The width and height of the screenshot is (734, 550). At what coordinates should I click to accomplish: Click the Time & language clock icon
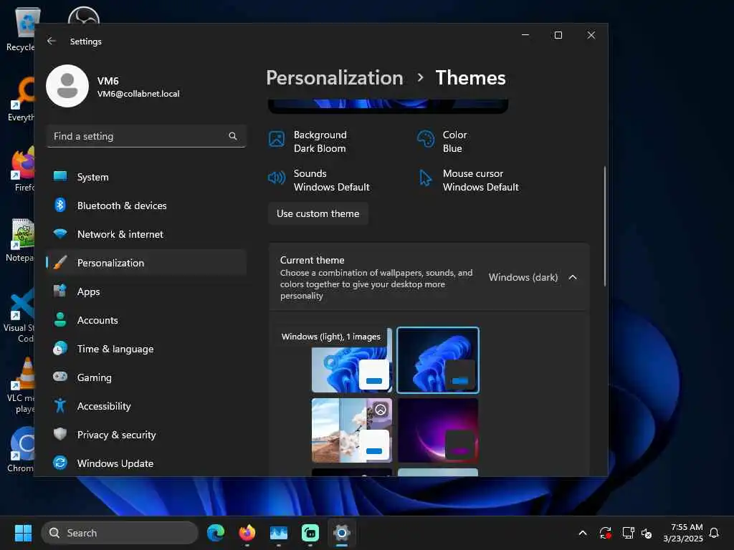(x=60, y=349)
